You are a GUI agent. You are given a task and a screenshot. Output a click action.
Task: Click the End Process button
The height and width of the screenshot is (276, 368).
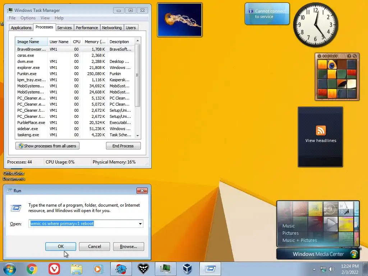pyautogui.click(x=123, y=146)
